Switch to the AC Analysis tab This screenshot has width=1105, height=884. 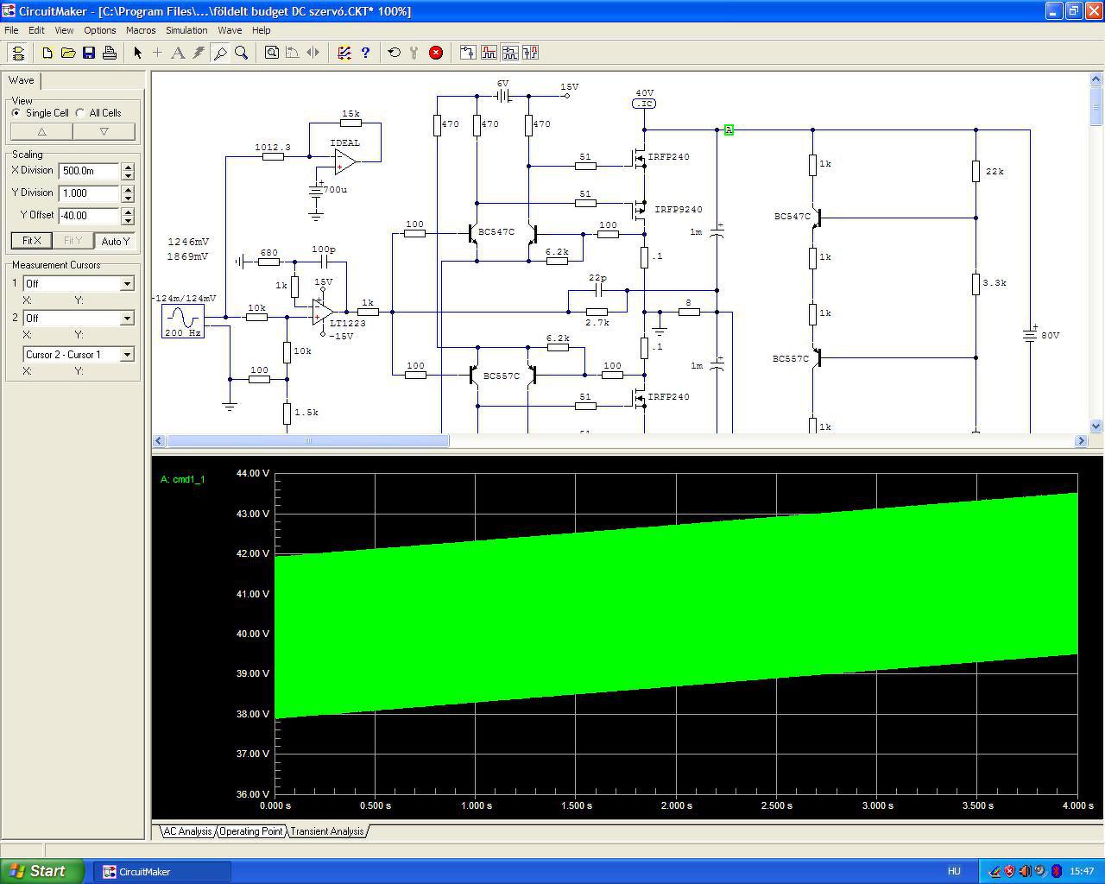click(x=187, y=831)
